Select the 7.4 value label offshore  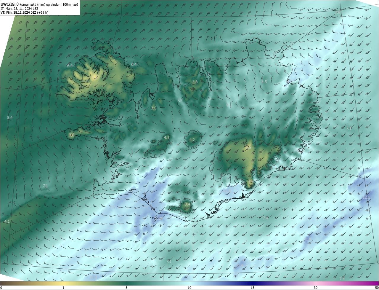pyautogui.click(x=265, y=218)
